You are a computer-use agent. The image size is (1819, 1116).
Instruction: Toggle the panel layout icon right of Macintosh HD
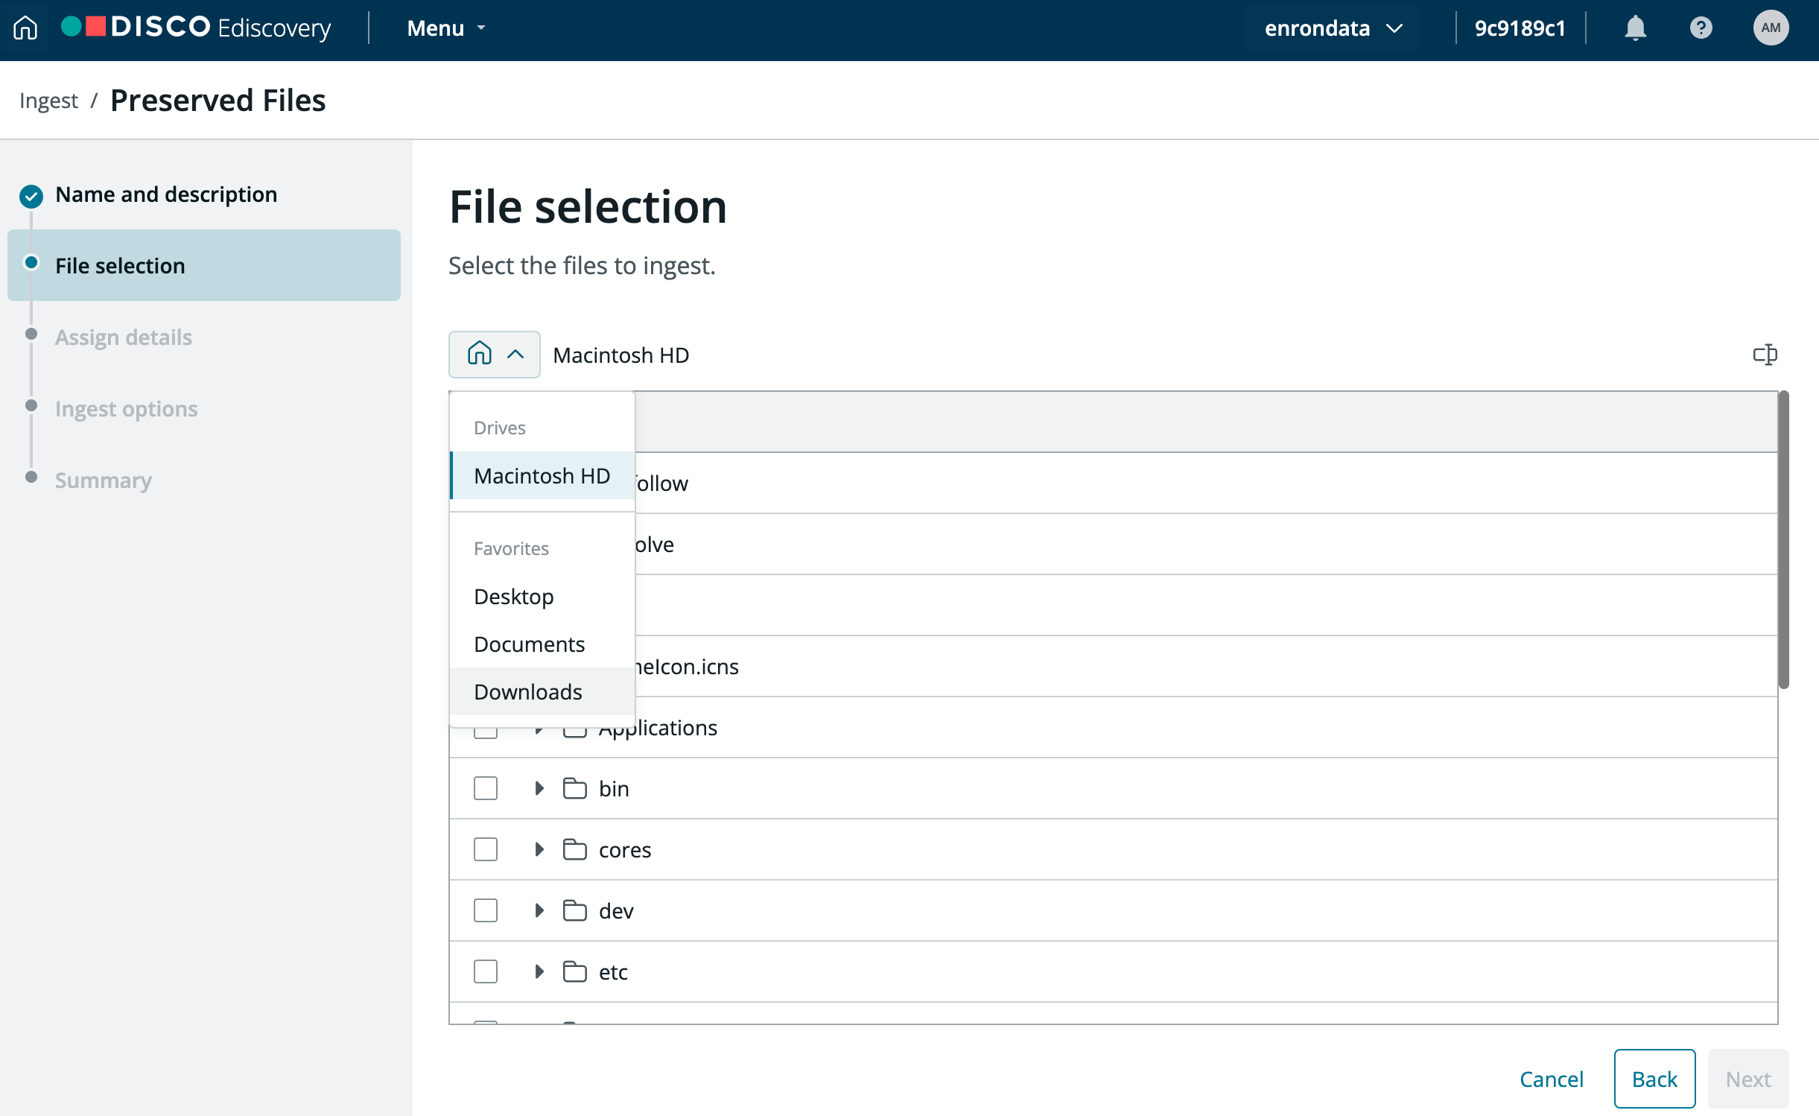1765,355
